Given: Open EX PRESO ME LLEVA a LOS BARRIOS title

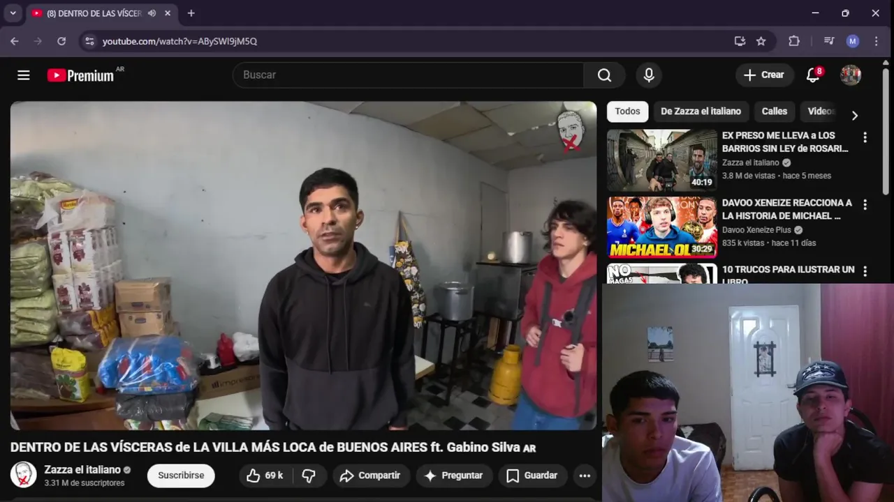Looking at the screenshot, I should (x=785, y=142).
